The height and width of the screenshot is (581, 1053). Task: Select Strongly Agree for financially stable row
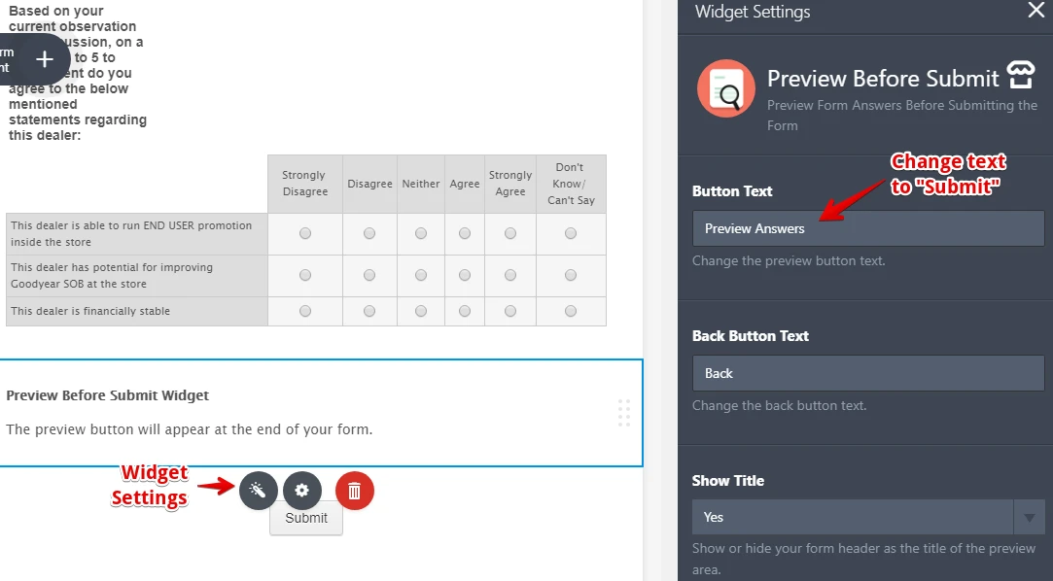pyautogui.click(x=510, y=311)
